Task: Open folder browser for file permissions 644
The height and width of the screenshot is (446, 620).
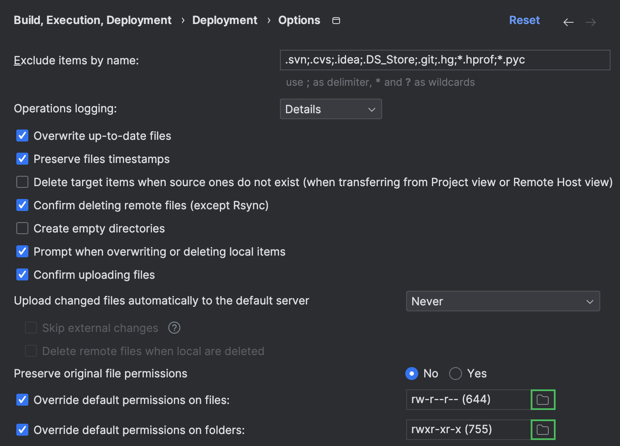Action: (543, 399)
